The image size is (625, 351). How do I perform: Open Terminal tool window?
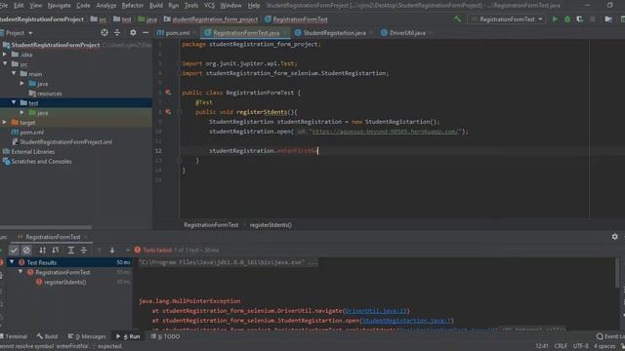[x=14, y=336]
